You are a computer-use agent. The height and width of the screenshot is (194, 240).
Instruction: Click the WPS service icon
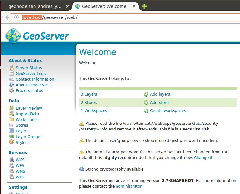pos(11,177)
